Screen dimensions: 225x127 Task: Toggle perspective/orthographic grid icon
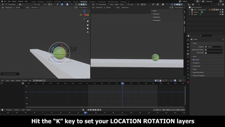pyautogui.click(x=88, y=32)
